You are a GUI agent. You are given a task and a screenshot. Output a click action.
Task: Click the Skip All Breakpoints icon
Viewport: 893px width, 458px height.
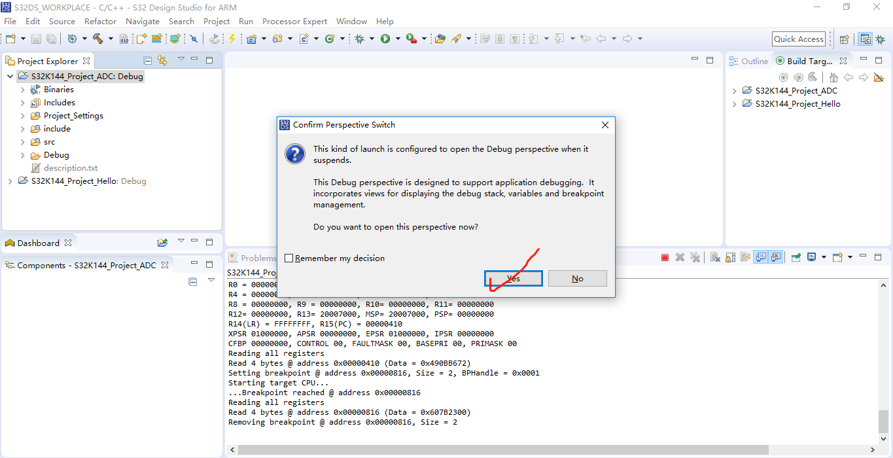tap(194, 39)
